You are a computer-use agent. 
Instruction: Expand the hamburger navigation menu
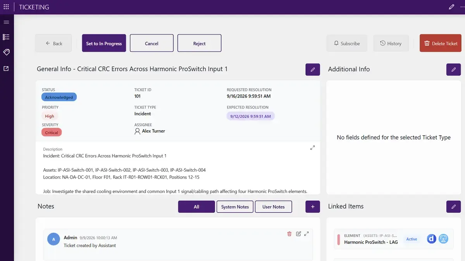(6, 22)
